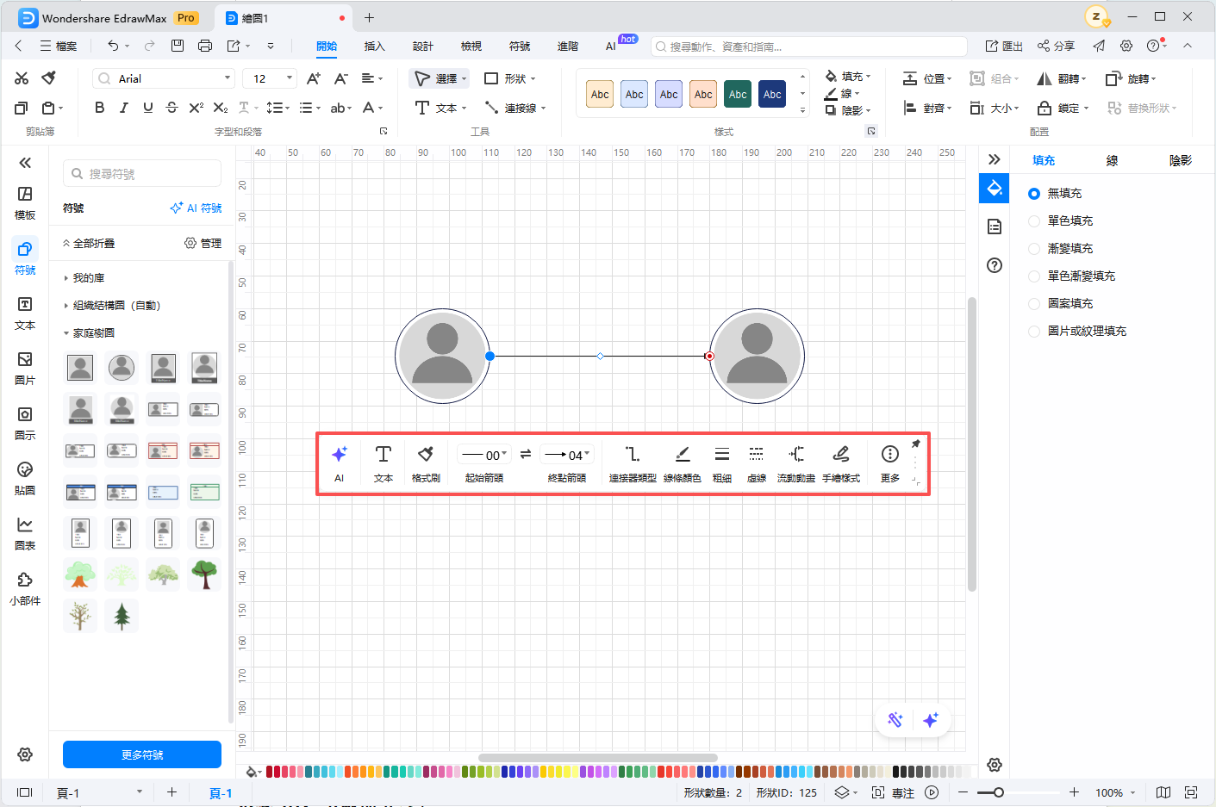The width and height of the screenshot is (1216, 807).
Task: Switch to the 插入 ribbon tab
Action: [x=374, y=47]
